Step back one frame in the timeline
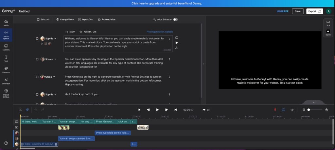The height and width of the screenshot is (150, 335). click(x=148, y=110)
